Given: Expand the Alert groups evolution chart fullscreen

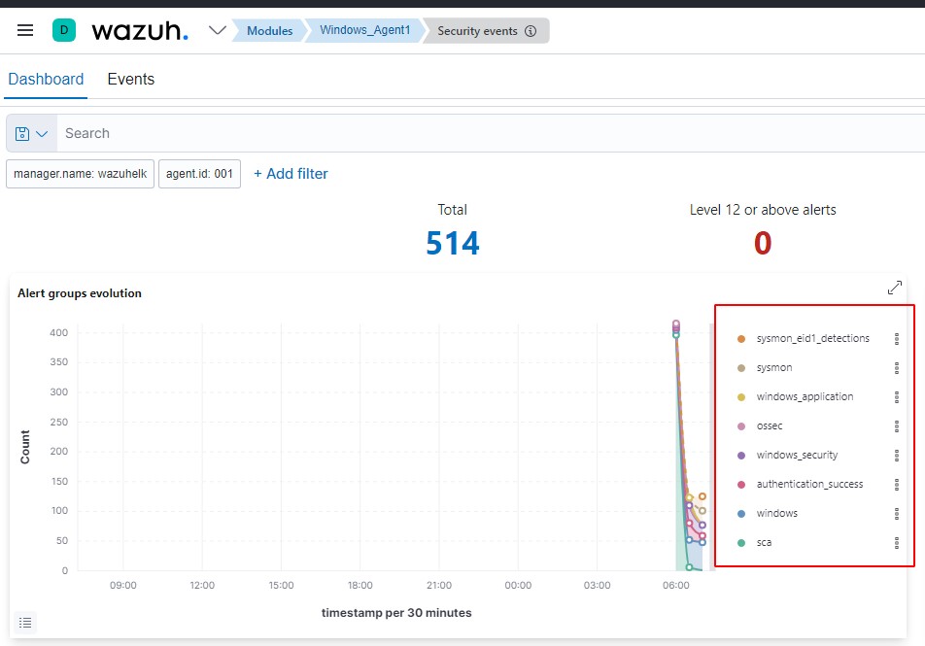Looking at the screenshot, I should (895, 289).
